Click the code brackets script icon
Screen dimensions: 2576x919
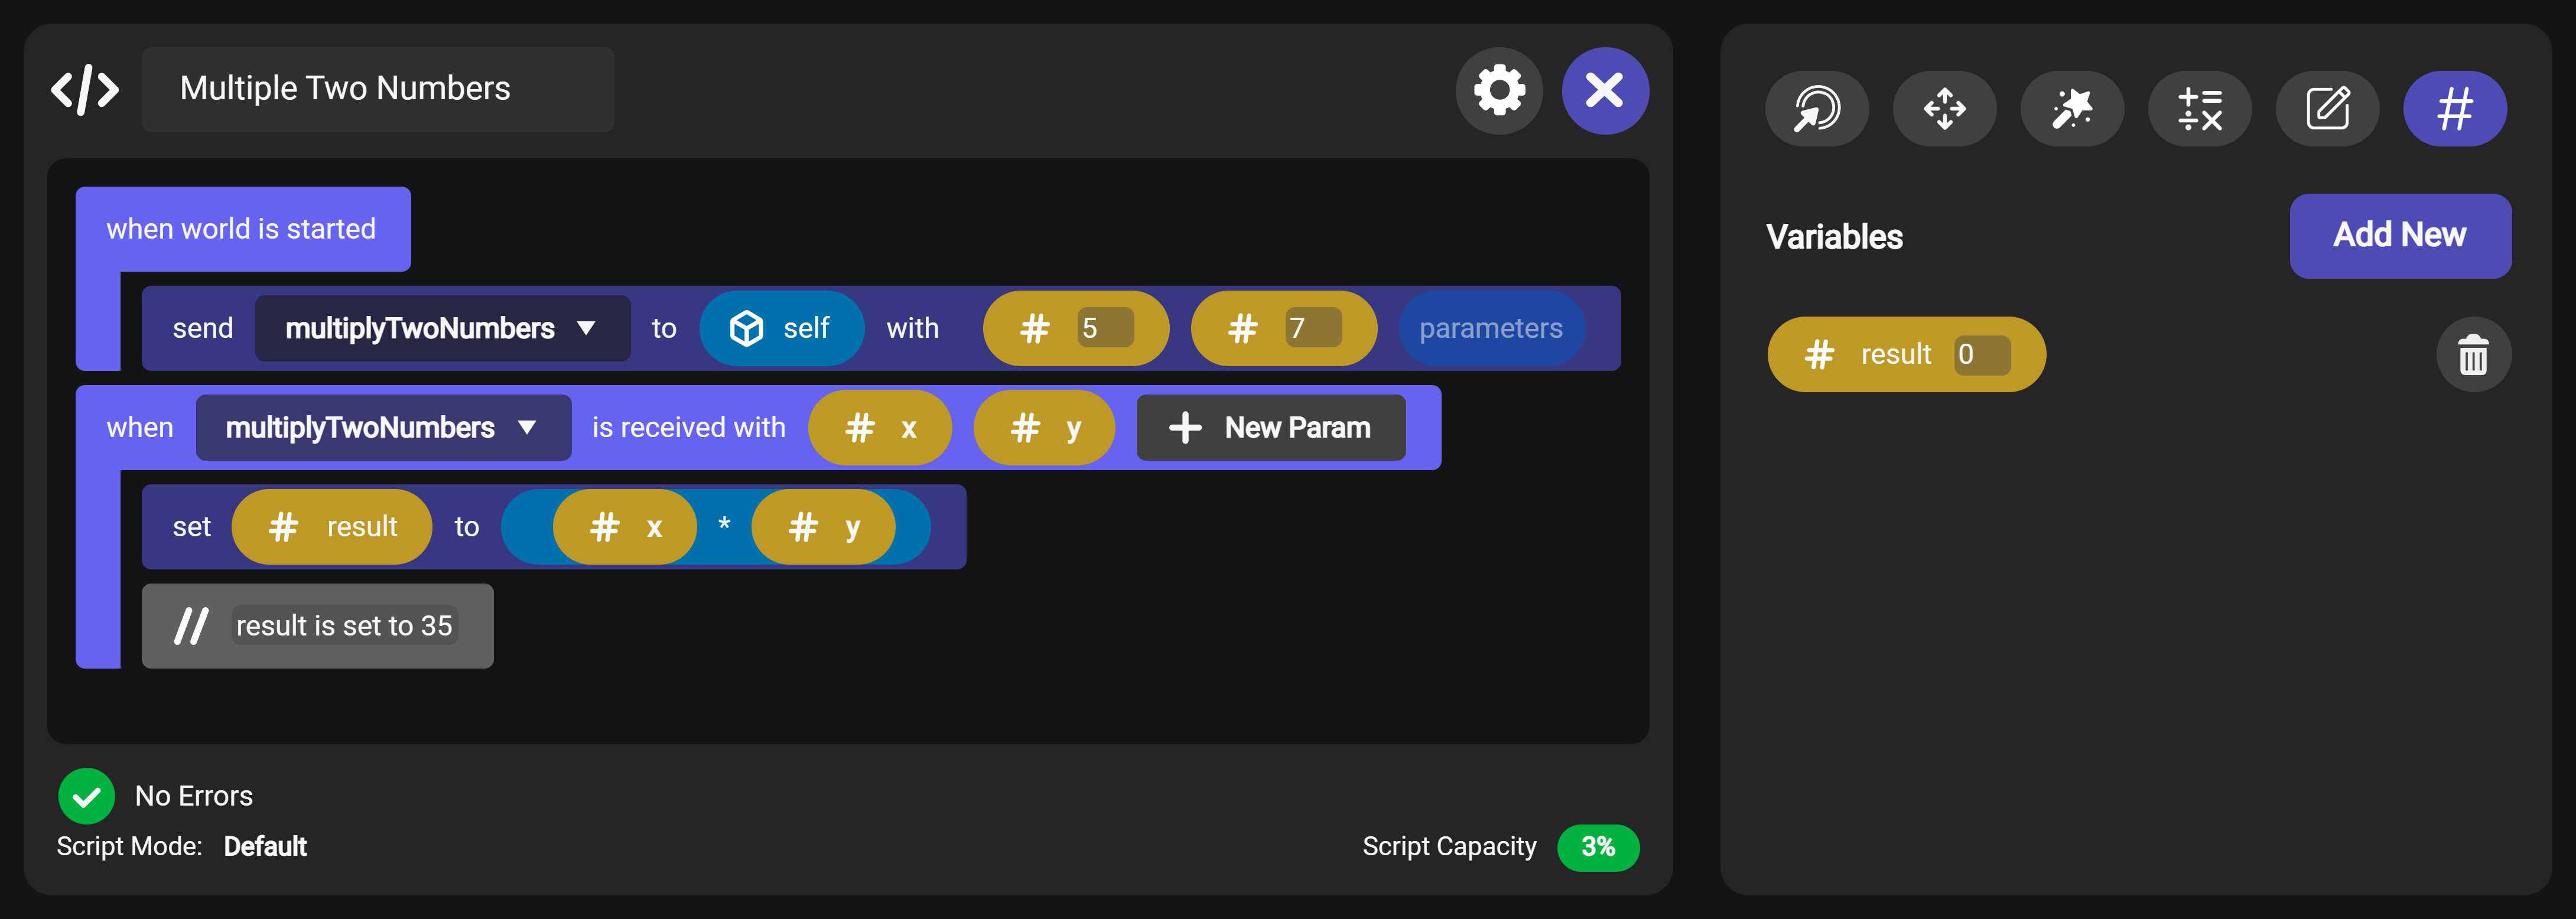tap(85, 91)
